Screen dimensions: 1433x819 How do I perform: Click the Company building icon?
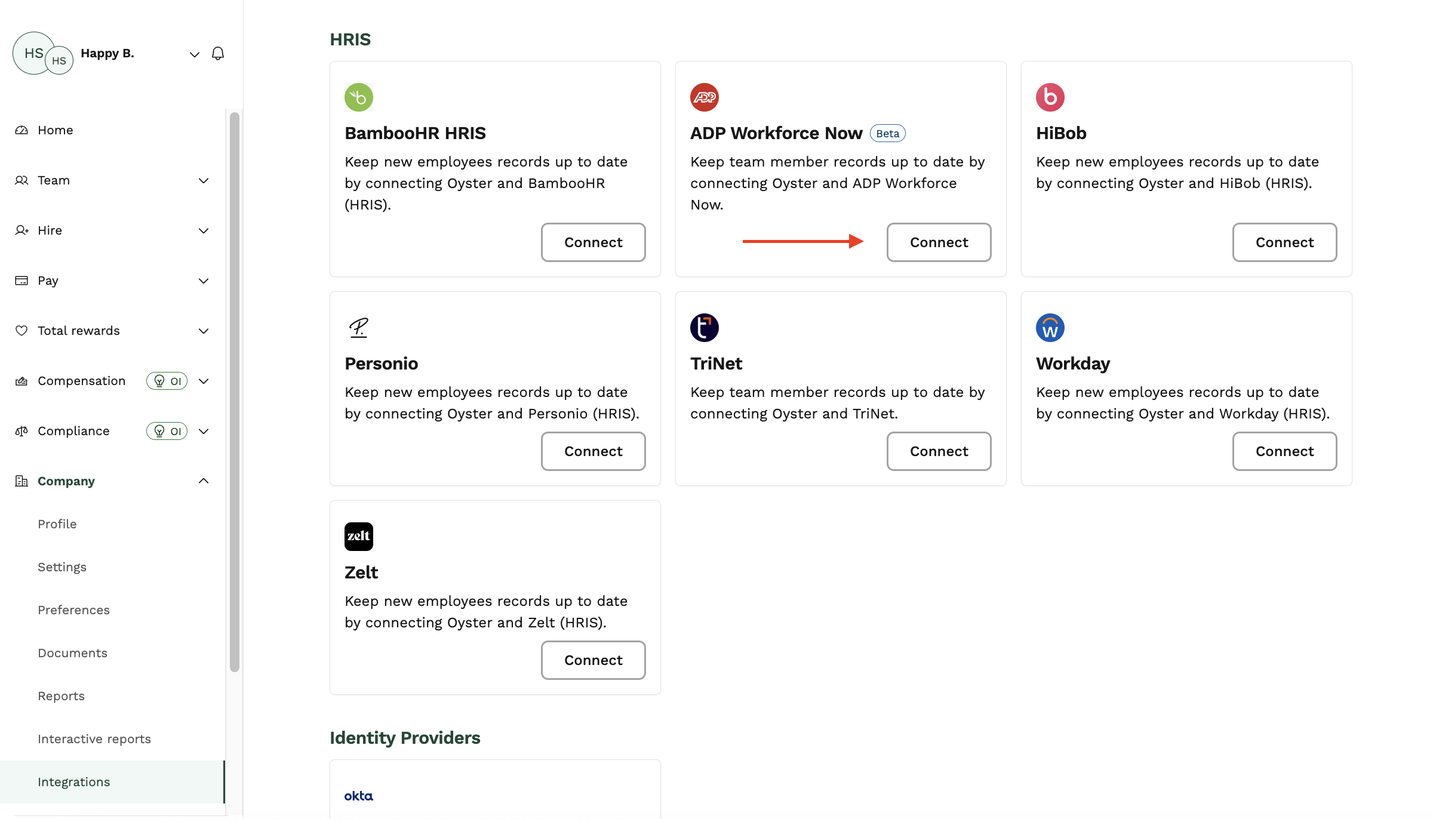pos(21,481)
